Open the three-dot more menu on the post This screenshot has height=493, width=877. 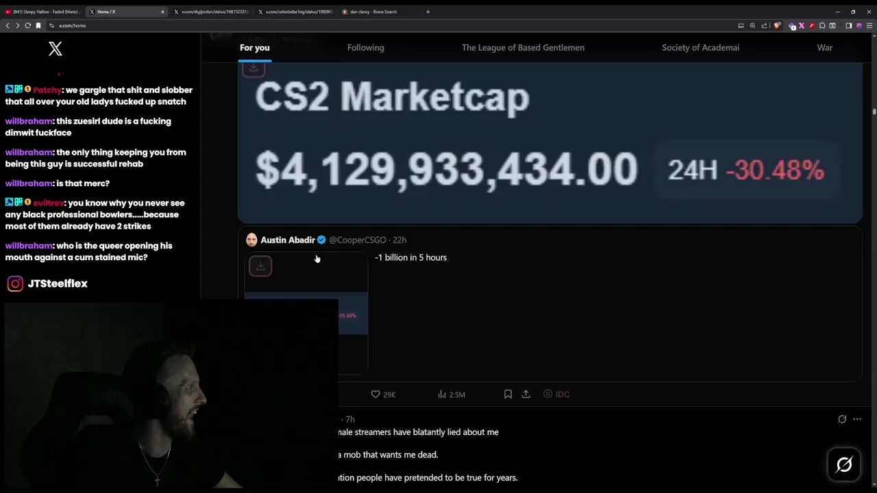click(857, 419)
